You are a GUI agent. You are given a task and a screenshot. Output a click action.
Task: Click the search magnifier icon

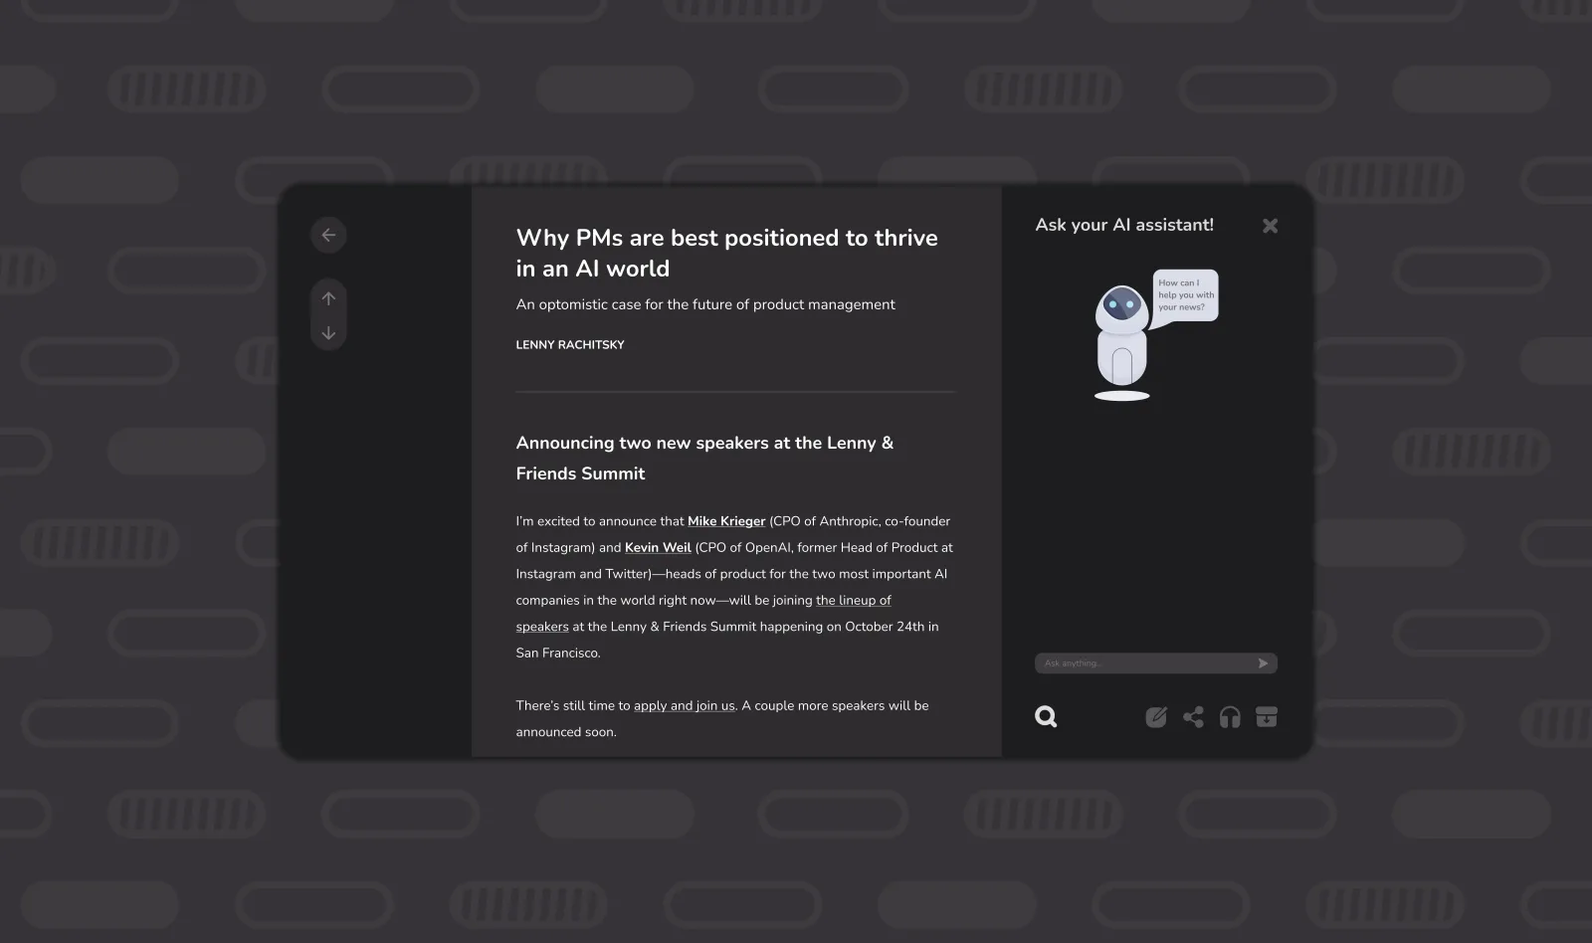click(1046, 716)
